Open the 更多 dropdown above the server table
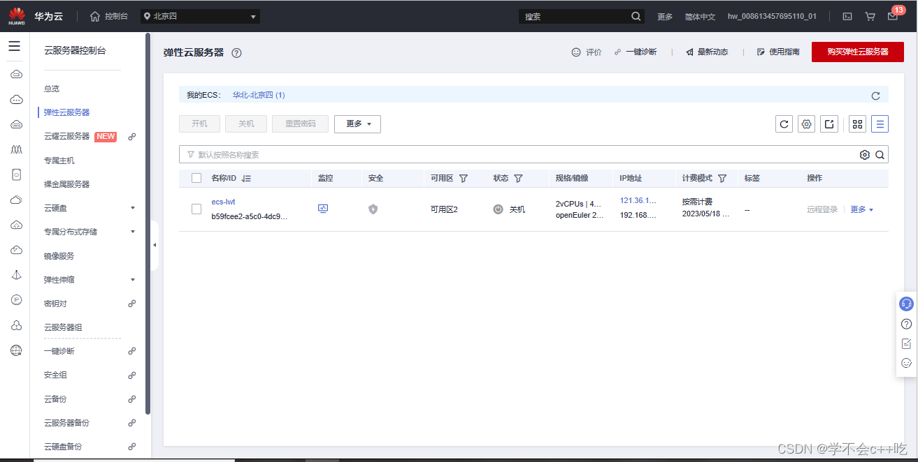 pos(357,124)
